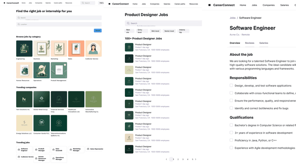The width and height of the screenshot is (296, 166).
Task: Click magnifier icon in Product Designer Jobs search
Action: (x=128, y=23)
